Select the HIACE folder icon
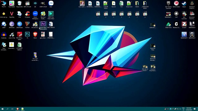Viewport: 198px width, 111px height. 137,4
